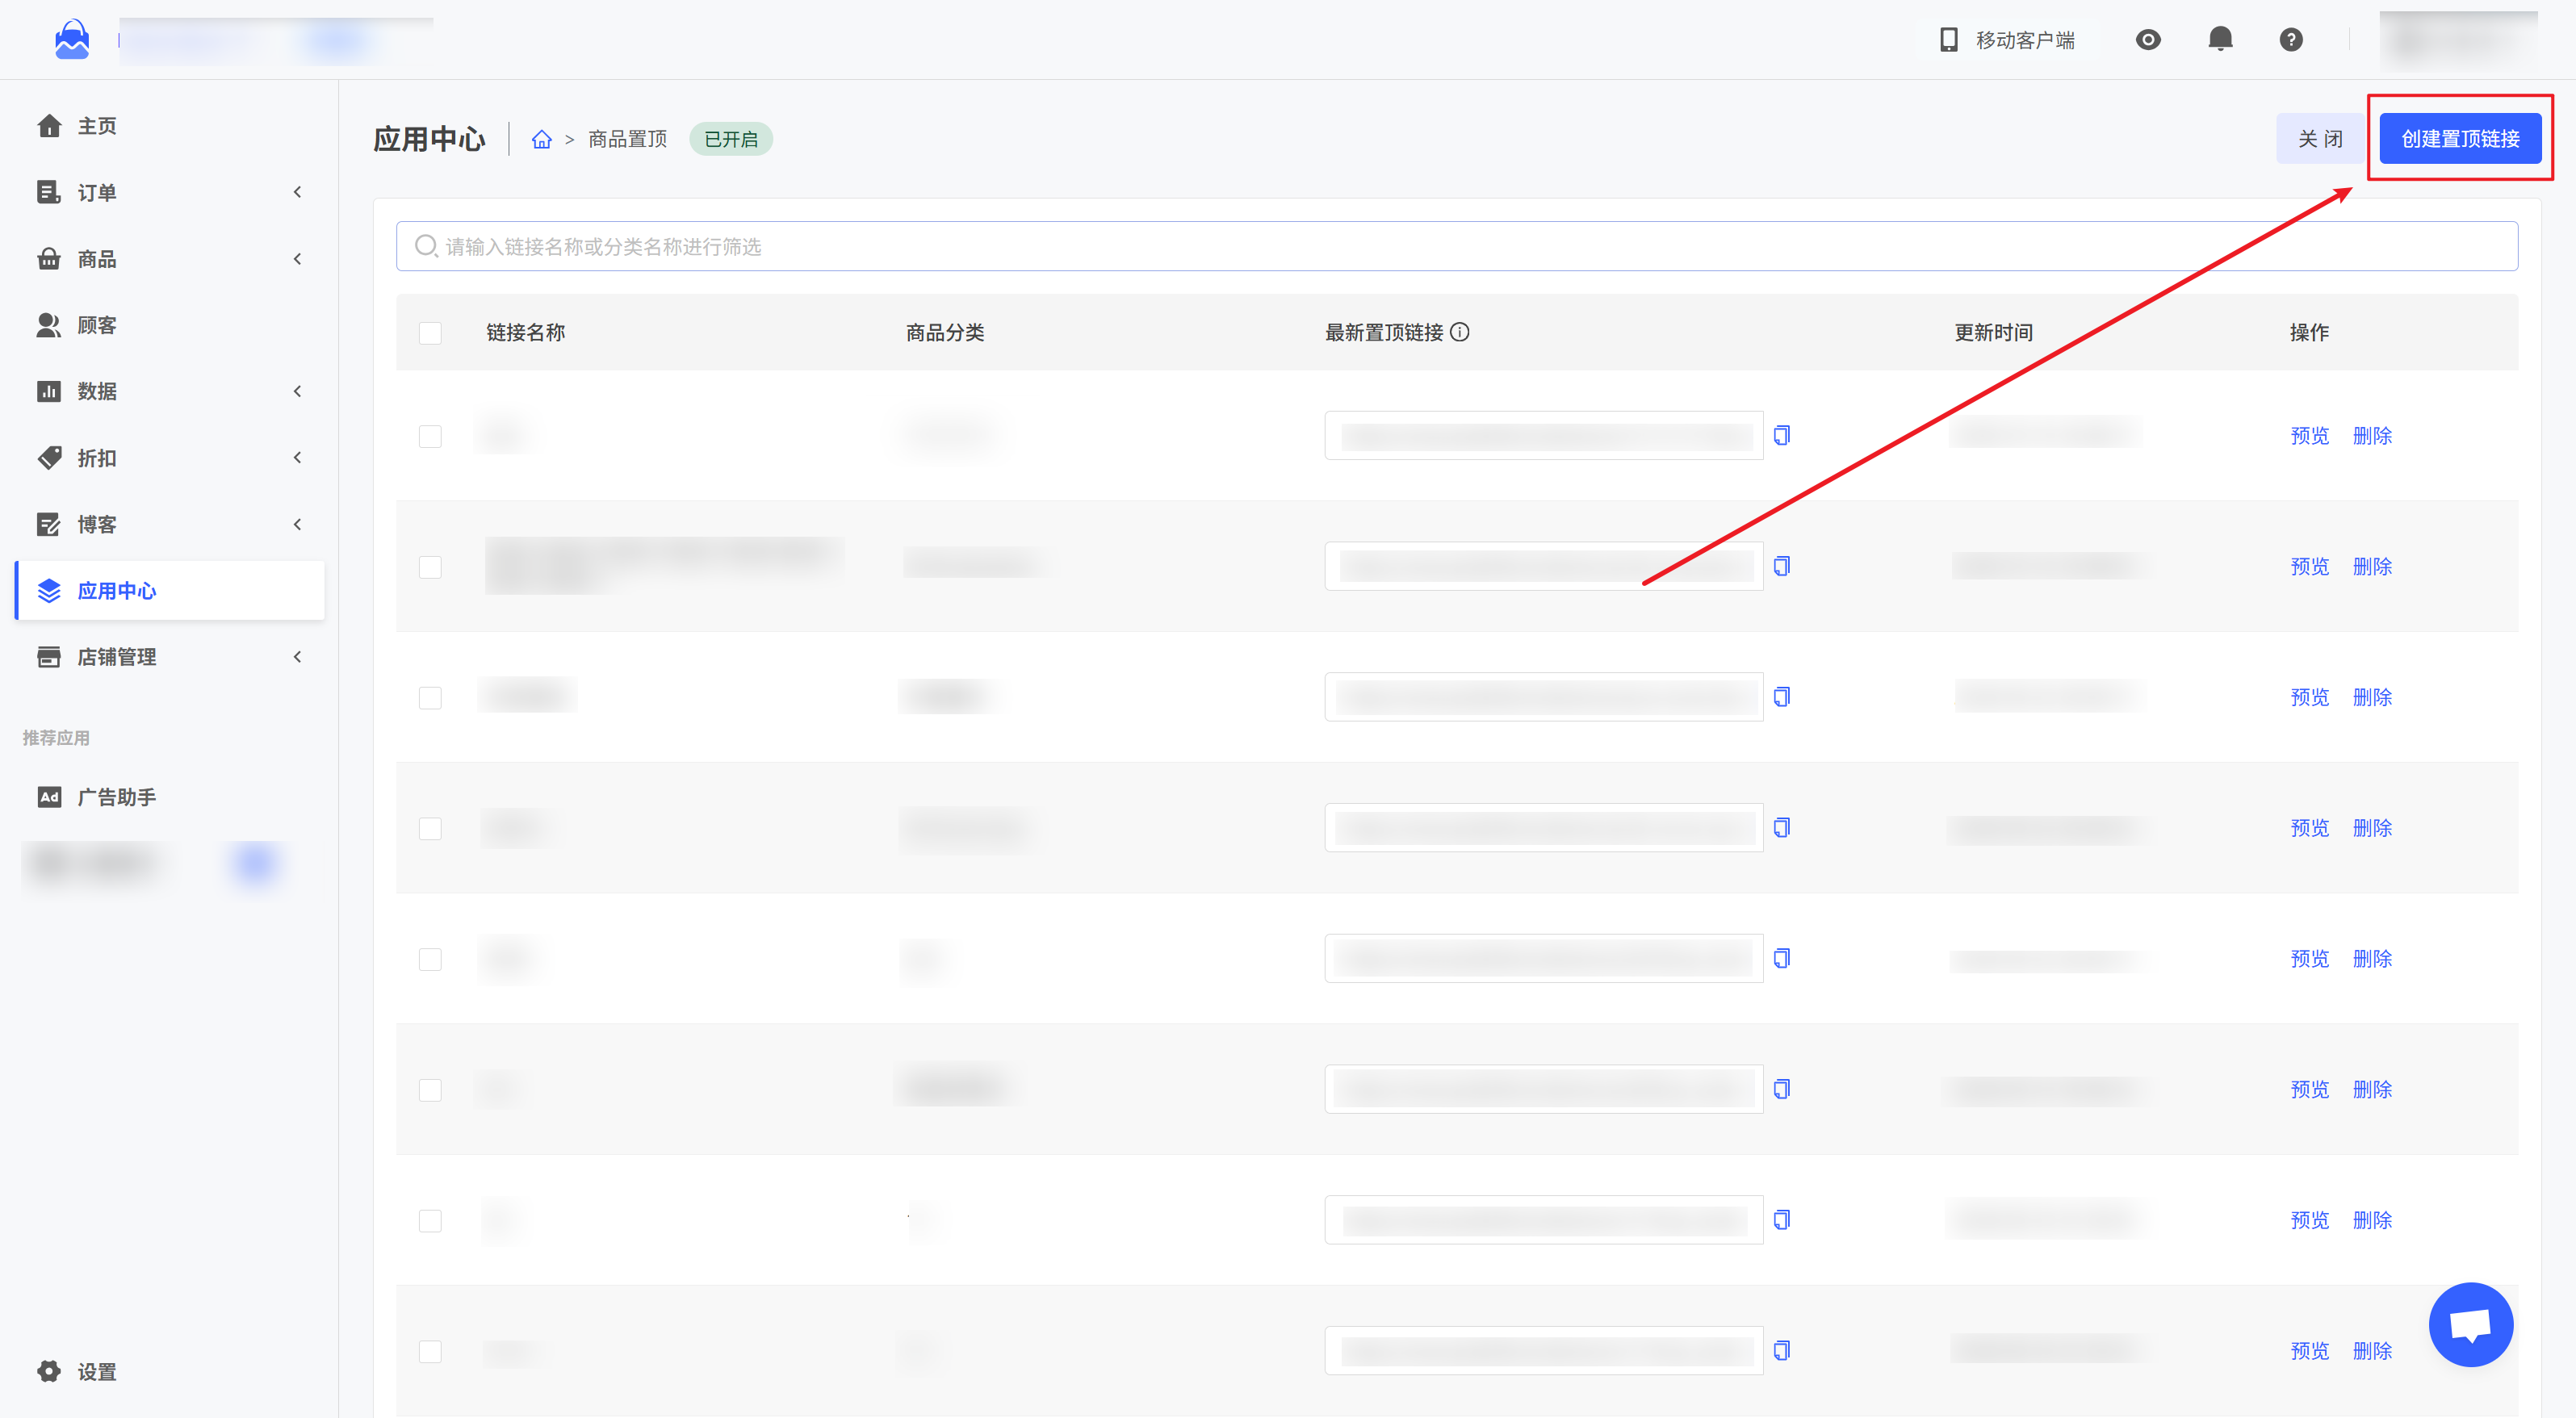Viewport: 2576px width, 1418px height.
Task: Click 删除 in the first row
Action: click(x=2372, y=436)
